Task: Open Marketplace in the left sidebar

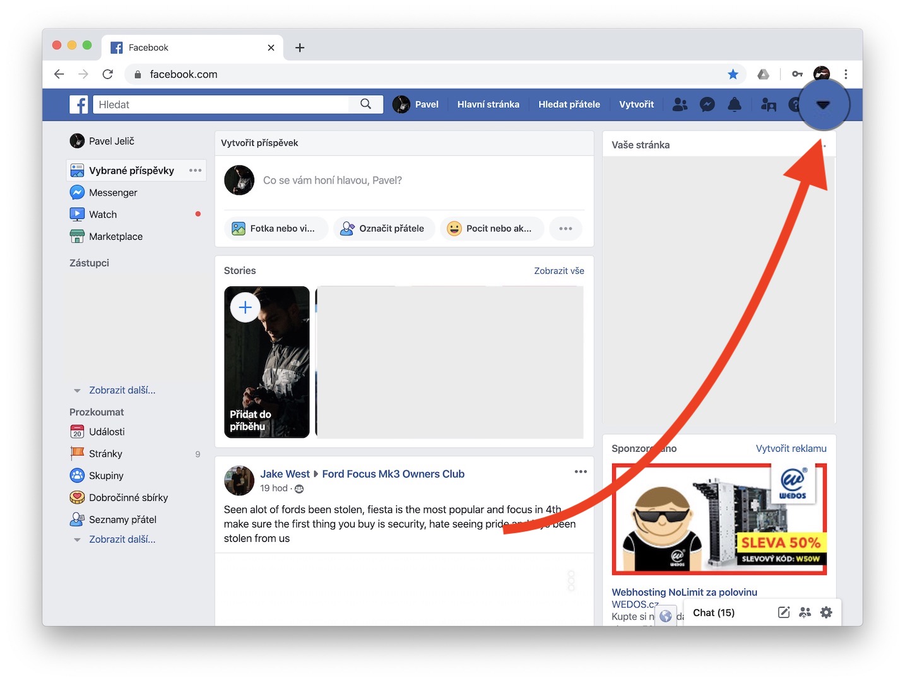Action: tap(106, 237)
